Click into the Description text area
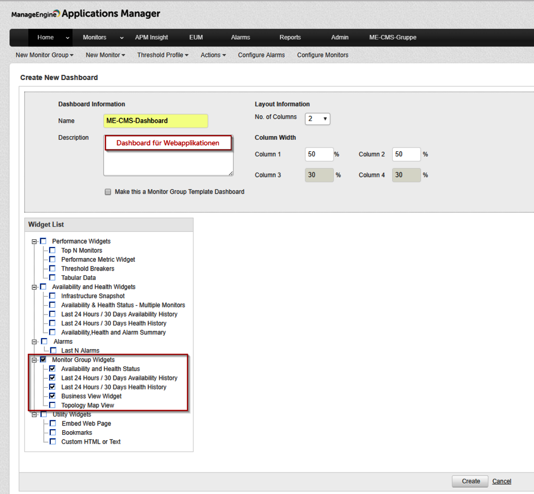This screenshot has width=534, height=494. [168, 155]
